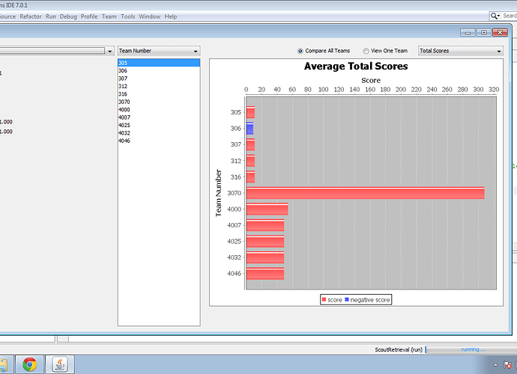Select team 305 in the list

click(159, 63)
